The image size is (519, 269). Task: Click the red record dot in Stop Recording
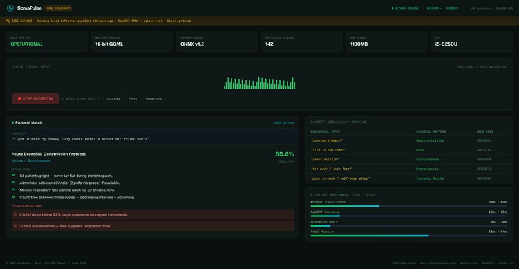click(x=19, y=98)
